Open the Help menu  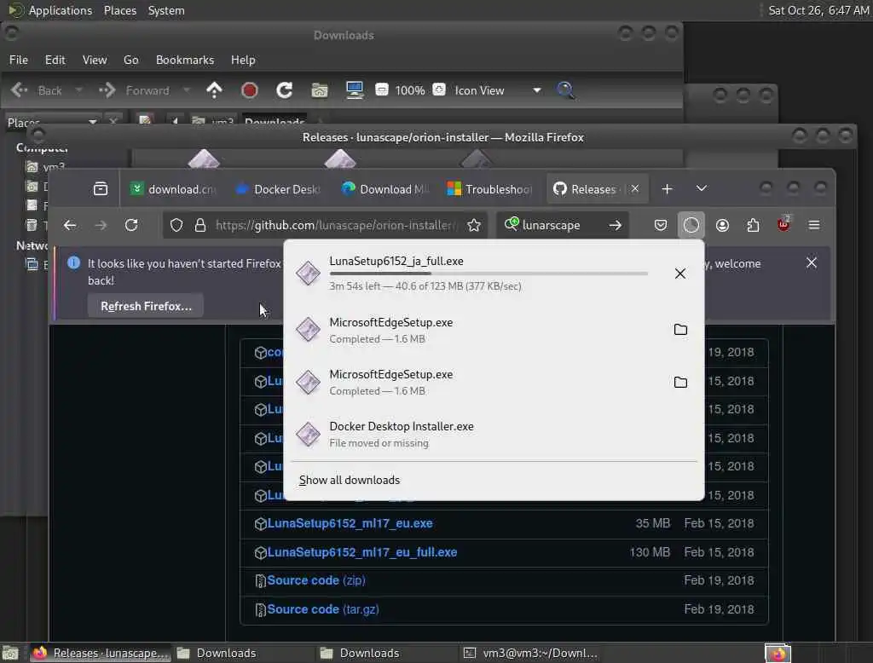[x=243, y=60]
